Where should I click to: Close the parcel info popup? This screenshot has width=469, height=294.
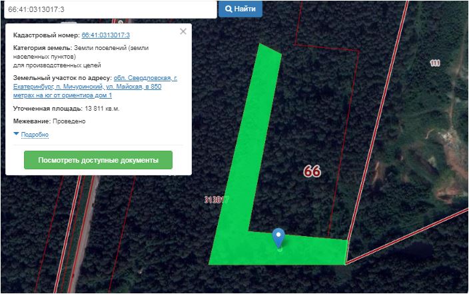click(x=183, y=31)
